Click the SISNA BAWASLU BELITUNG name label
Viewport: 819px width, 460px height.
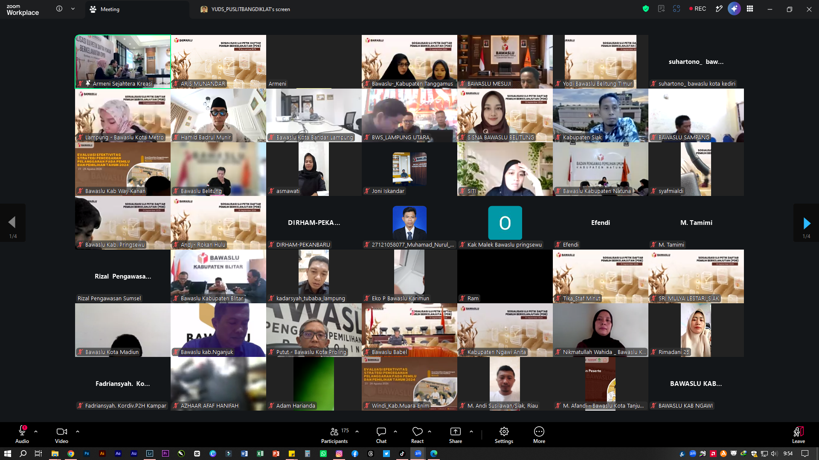(x=500, y=138)
